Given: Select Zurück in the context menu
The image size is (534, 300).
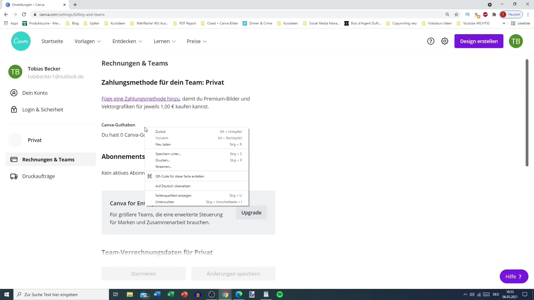Looking at the screenshot, I should pyautogui.click(x=197, y=132).
